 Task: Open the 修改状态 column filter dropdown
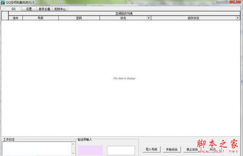coord(238,18)
